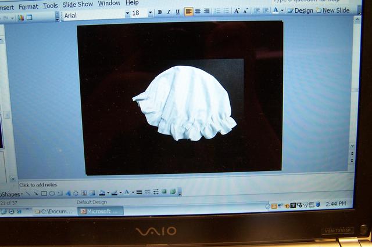
Task: Open Shadow Style options
Action: point(164,192)
